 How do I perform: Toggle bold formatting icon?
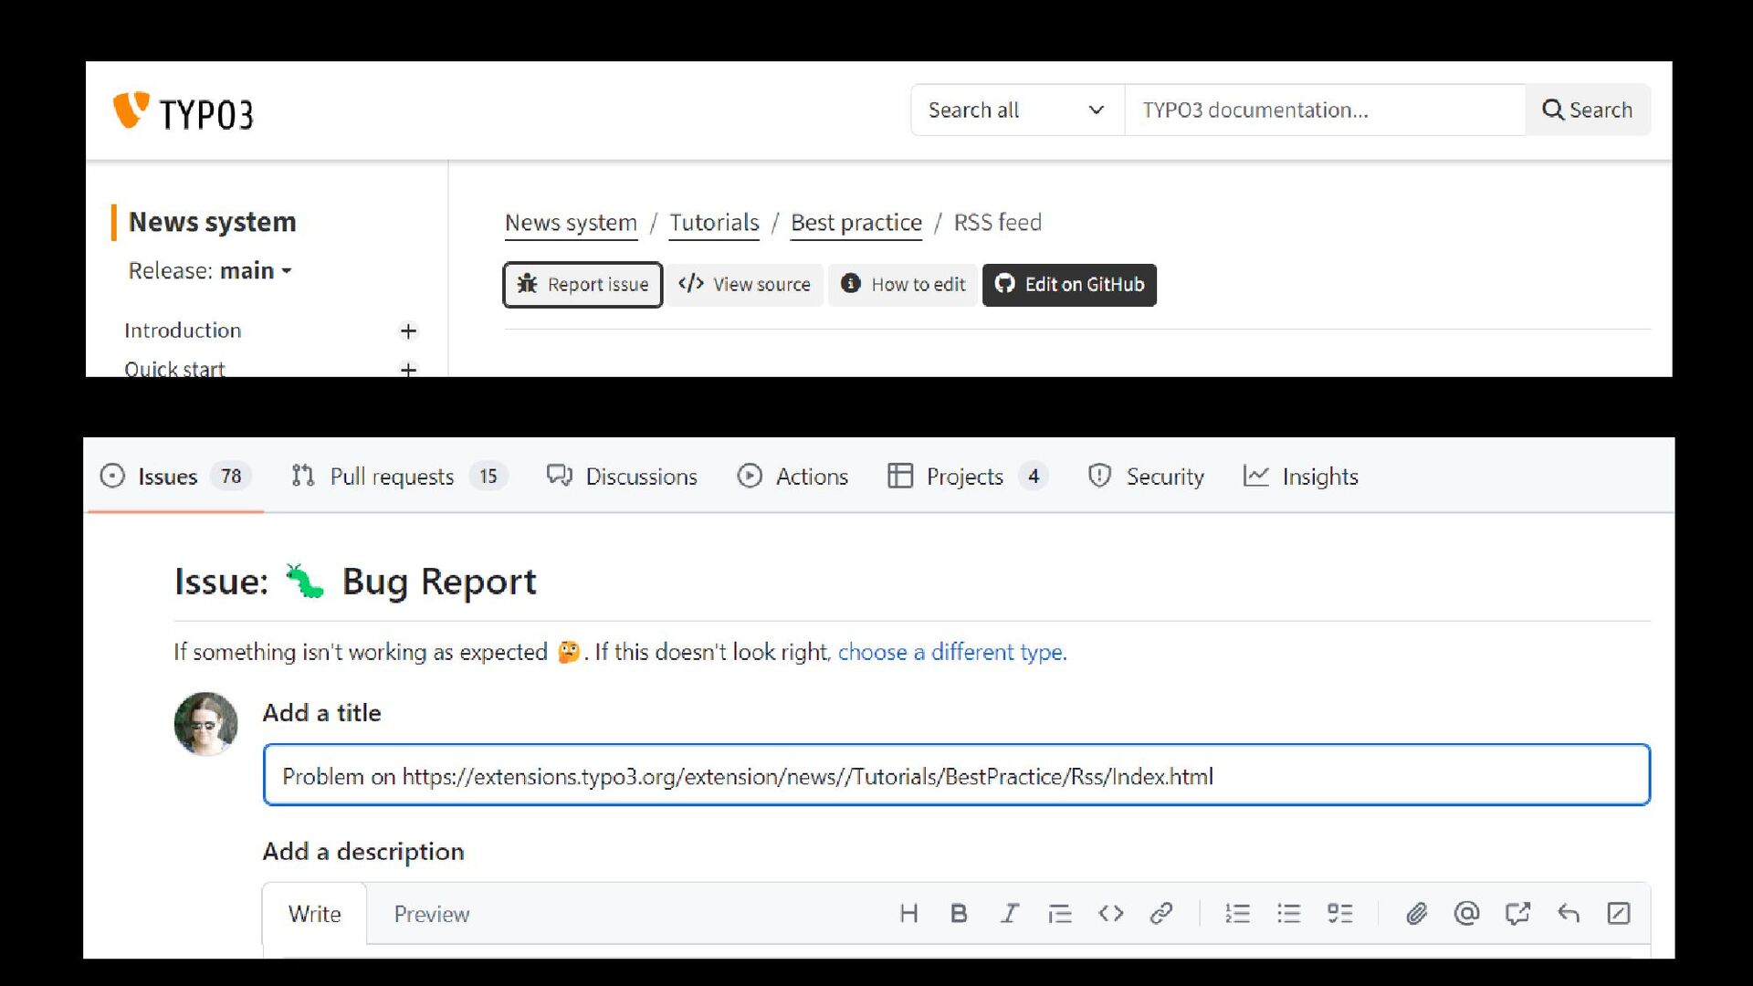coord(959,914)
